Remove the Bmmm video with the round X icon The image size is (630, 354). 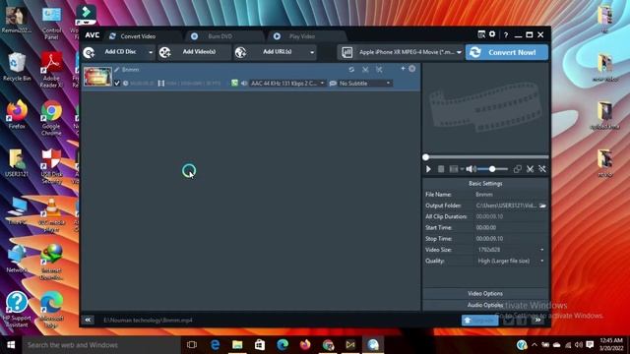412,69
